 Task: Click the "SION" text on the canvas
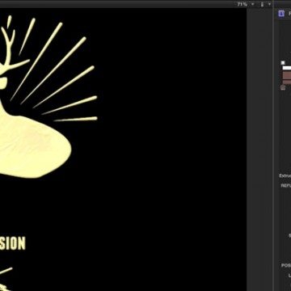12,243
